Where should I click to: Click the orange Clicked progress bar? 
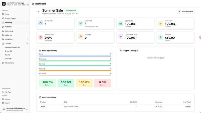pos(75,71)
